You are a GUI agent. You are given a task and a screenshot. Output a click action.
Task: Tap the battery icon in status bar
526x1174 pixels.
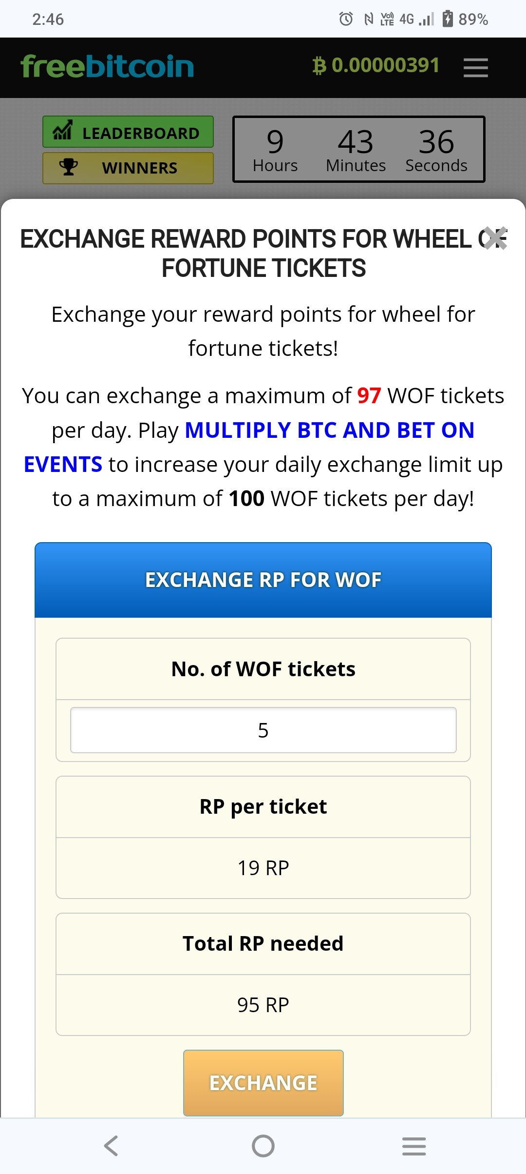click(x=448, y=19)
